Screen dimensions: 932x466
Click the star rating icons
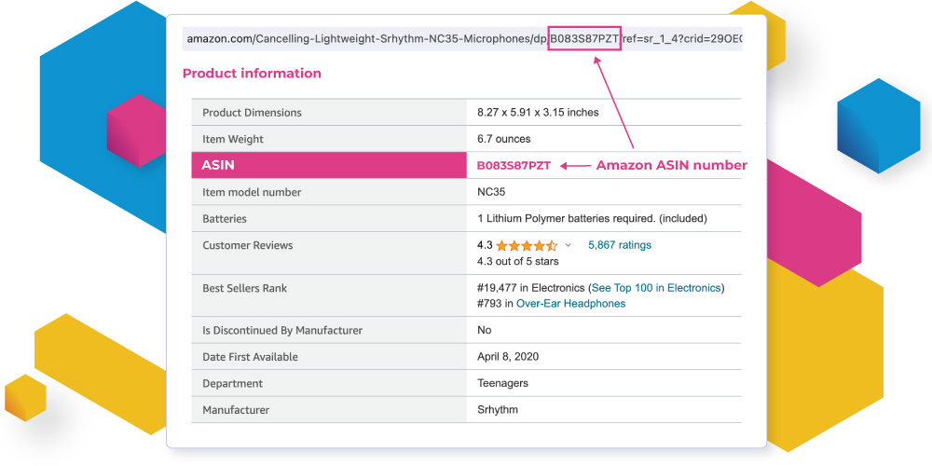tap(527, 246)
